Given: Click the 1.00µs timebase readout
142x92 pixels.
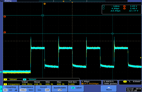Looking at the screenshot, I should coord(86,81).
